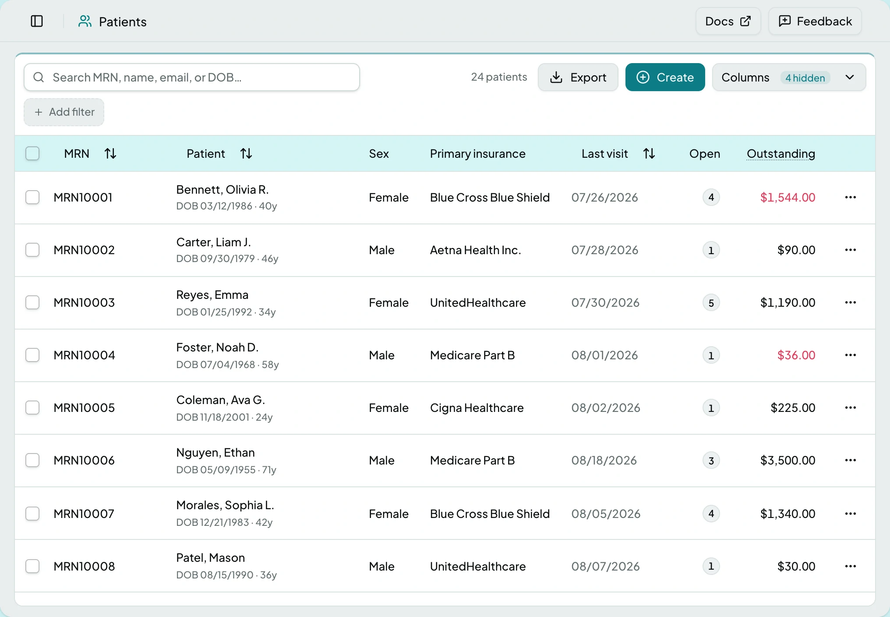Click the '24 patients' count text

click(499, 77)
